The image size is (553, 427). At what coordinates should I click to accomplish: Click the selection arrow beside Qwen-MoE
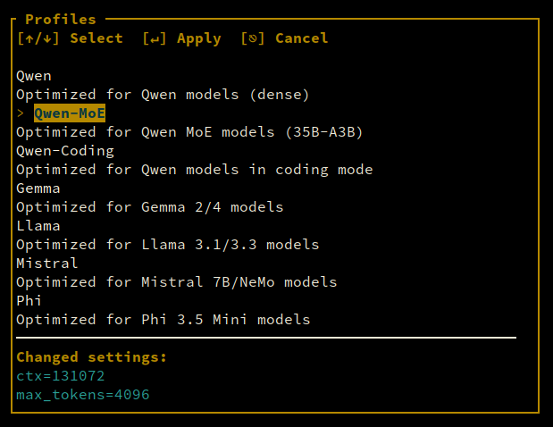point(21,113)
